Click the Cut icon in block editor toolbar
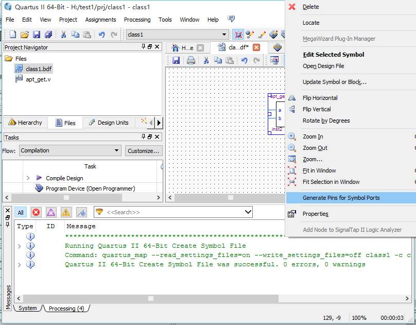The height and width of the screenshot is (325, 416). (206, 60)
